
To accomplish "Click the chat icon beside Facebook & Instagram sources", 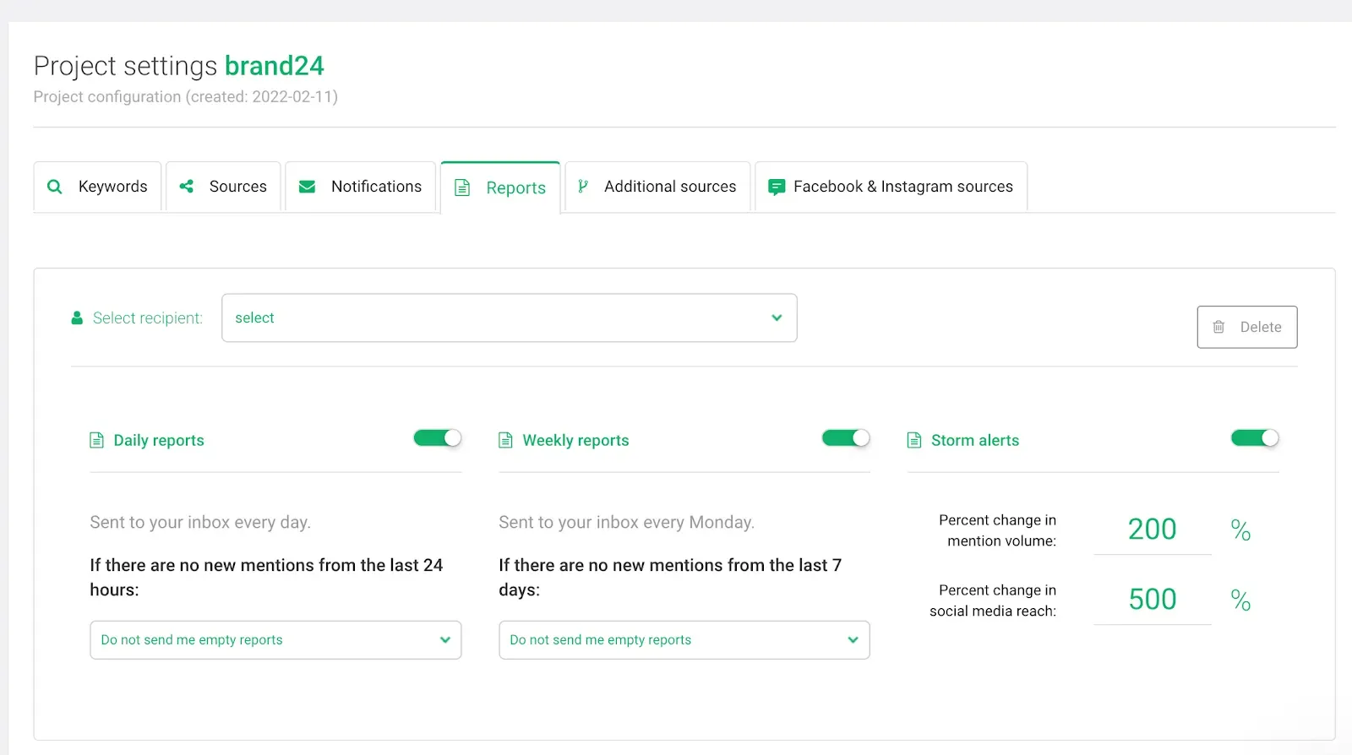I will 776,187.
